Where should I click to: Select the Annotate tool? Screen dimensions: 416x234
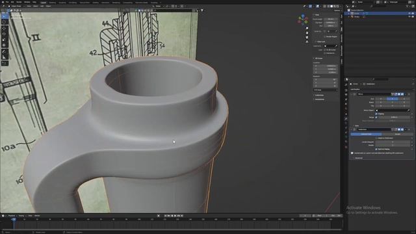pyautogui.click(x=5, y=51)
